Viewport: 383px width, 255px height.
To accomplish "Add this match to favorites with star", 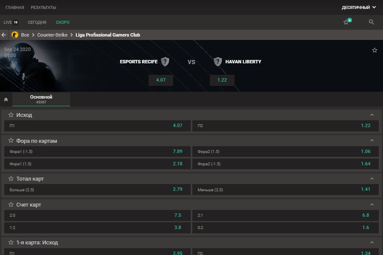I will click(374, 50).
